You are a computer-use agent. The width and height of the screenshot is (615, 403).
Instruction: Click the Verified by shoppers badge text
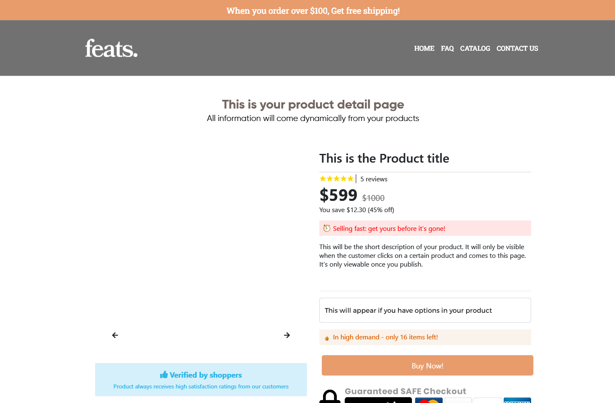tap(206, 375)
